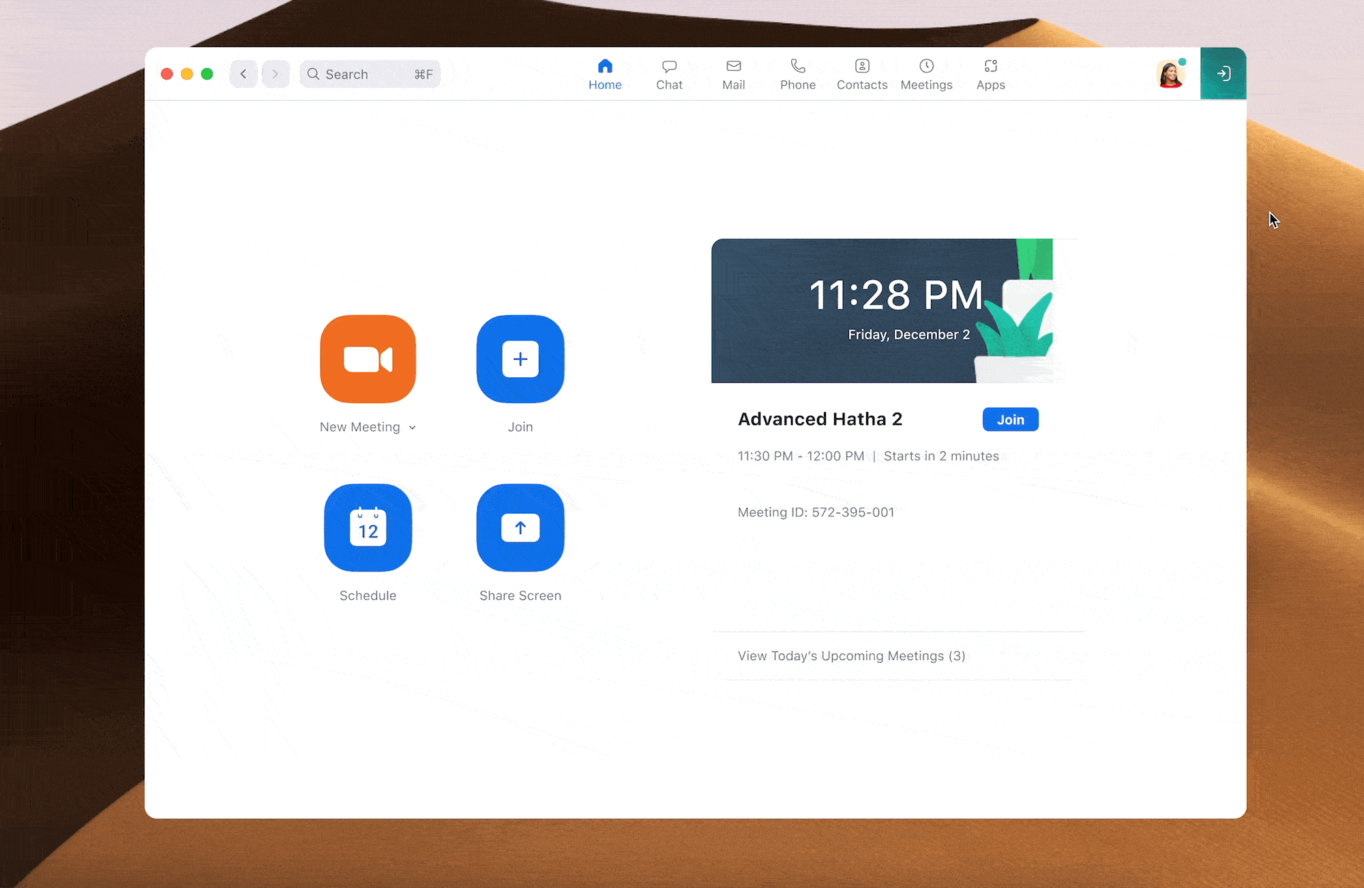Click the forward navigation chevron
Image resolution: width=1364 pixels, height=888 pixels.
tap(276, 74)
